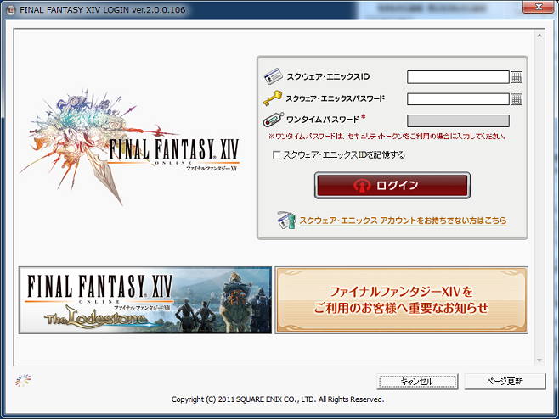The width and height of the screenshot is (559, 419).
Task: Click the red ログイン button
Action: click(392, 185)
